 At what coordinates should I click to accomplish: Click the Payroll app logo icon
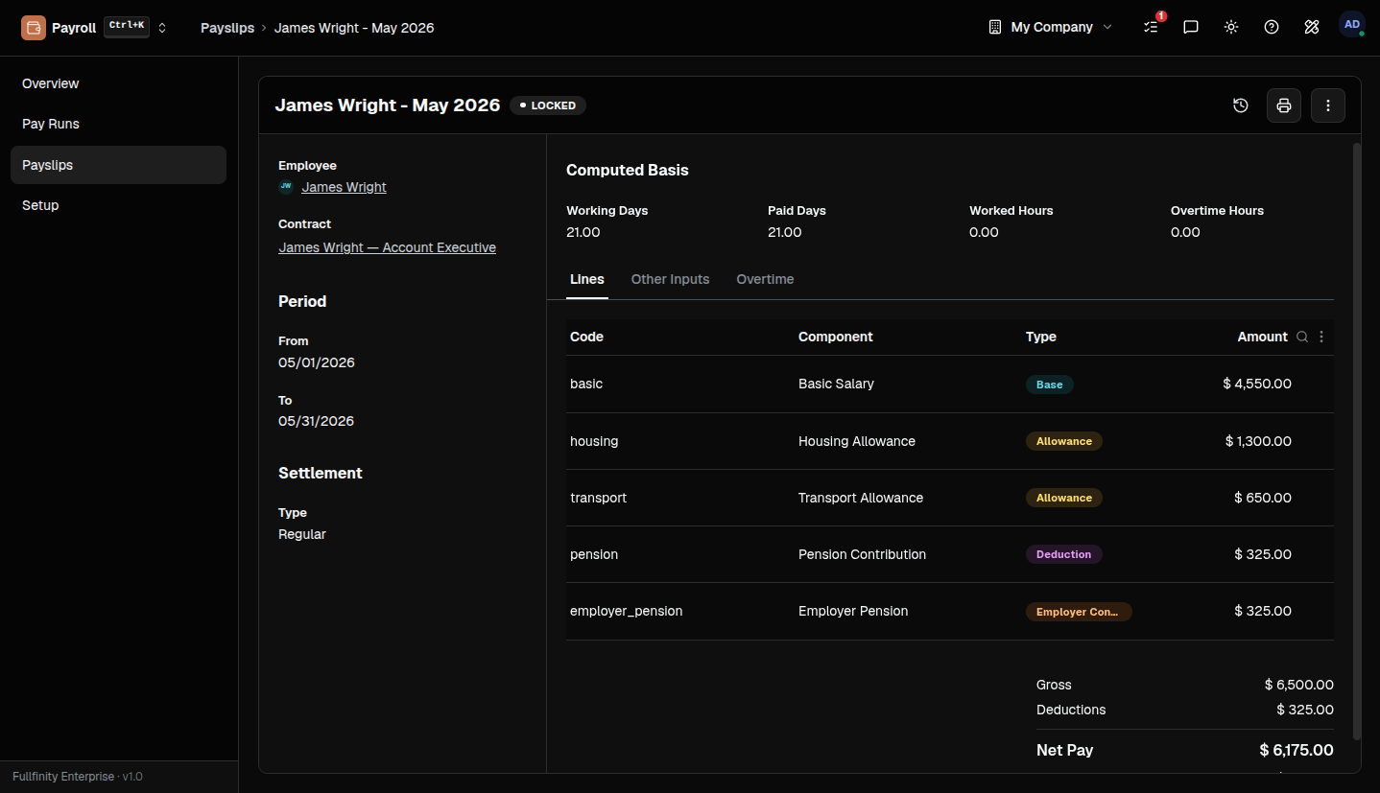pyautogui.click(x=33, y=28)
